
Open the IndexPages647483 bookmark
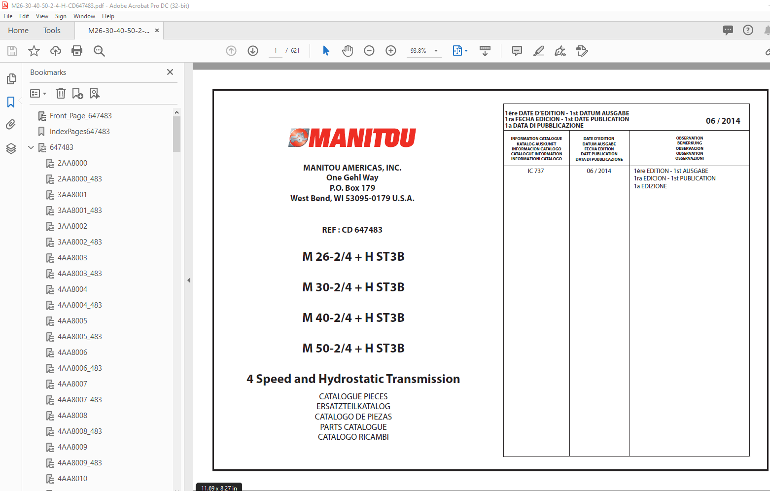pos(79,132)
